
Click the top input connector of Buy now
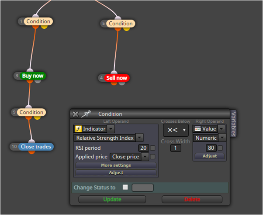pos(30,71)
